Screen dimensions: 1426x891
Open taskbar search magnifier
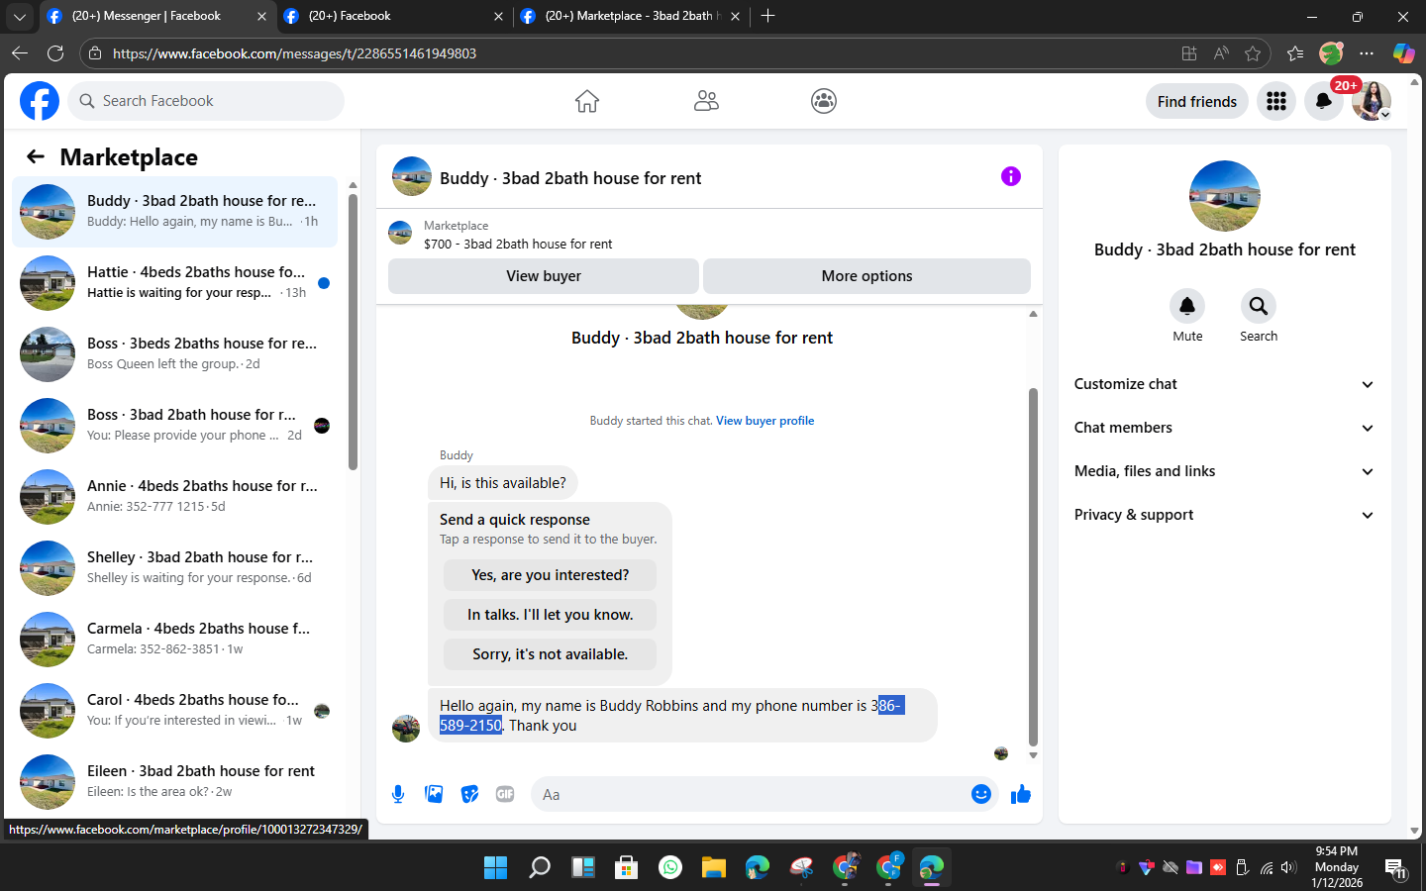[x=540, y=867]
